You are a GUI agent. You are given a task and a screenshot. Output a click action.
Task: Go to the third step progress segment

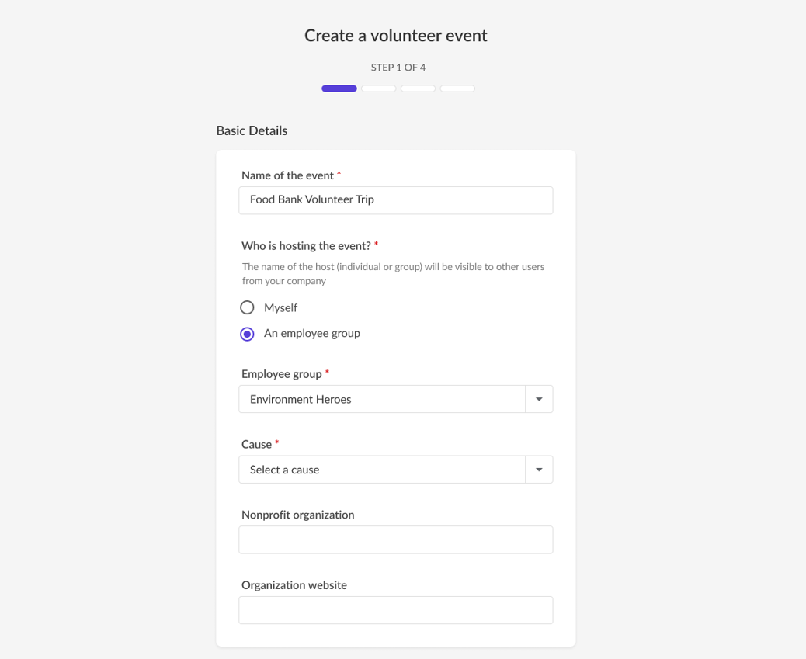tap(418, 88)
